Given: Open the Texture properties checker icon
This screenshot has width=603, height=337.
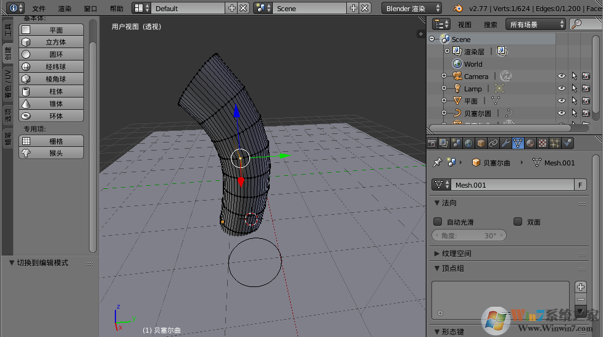Looking at the screenshot, I should tap(543, 143).
